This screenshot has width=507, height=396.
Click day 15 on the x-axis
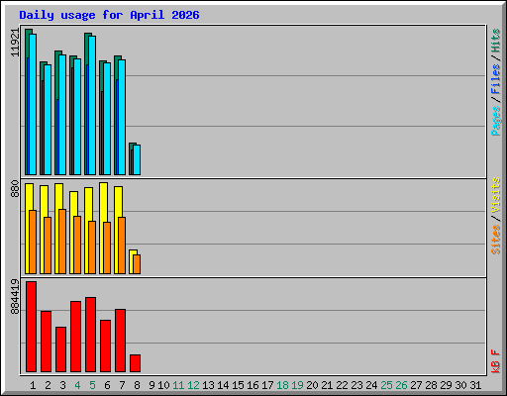click(x=238, y=385)
